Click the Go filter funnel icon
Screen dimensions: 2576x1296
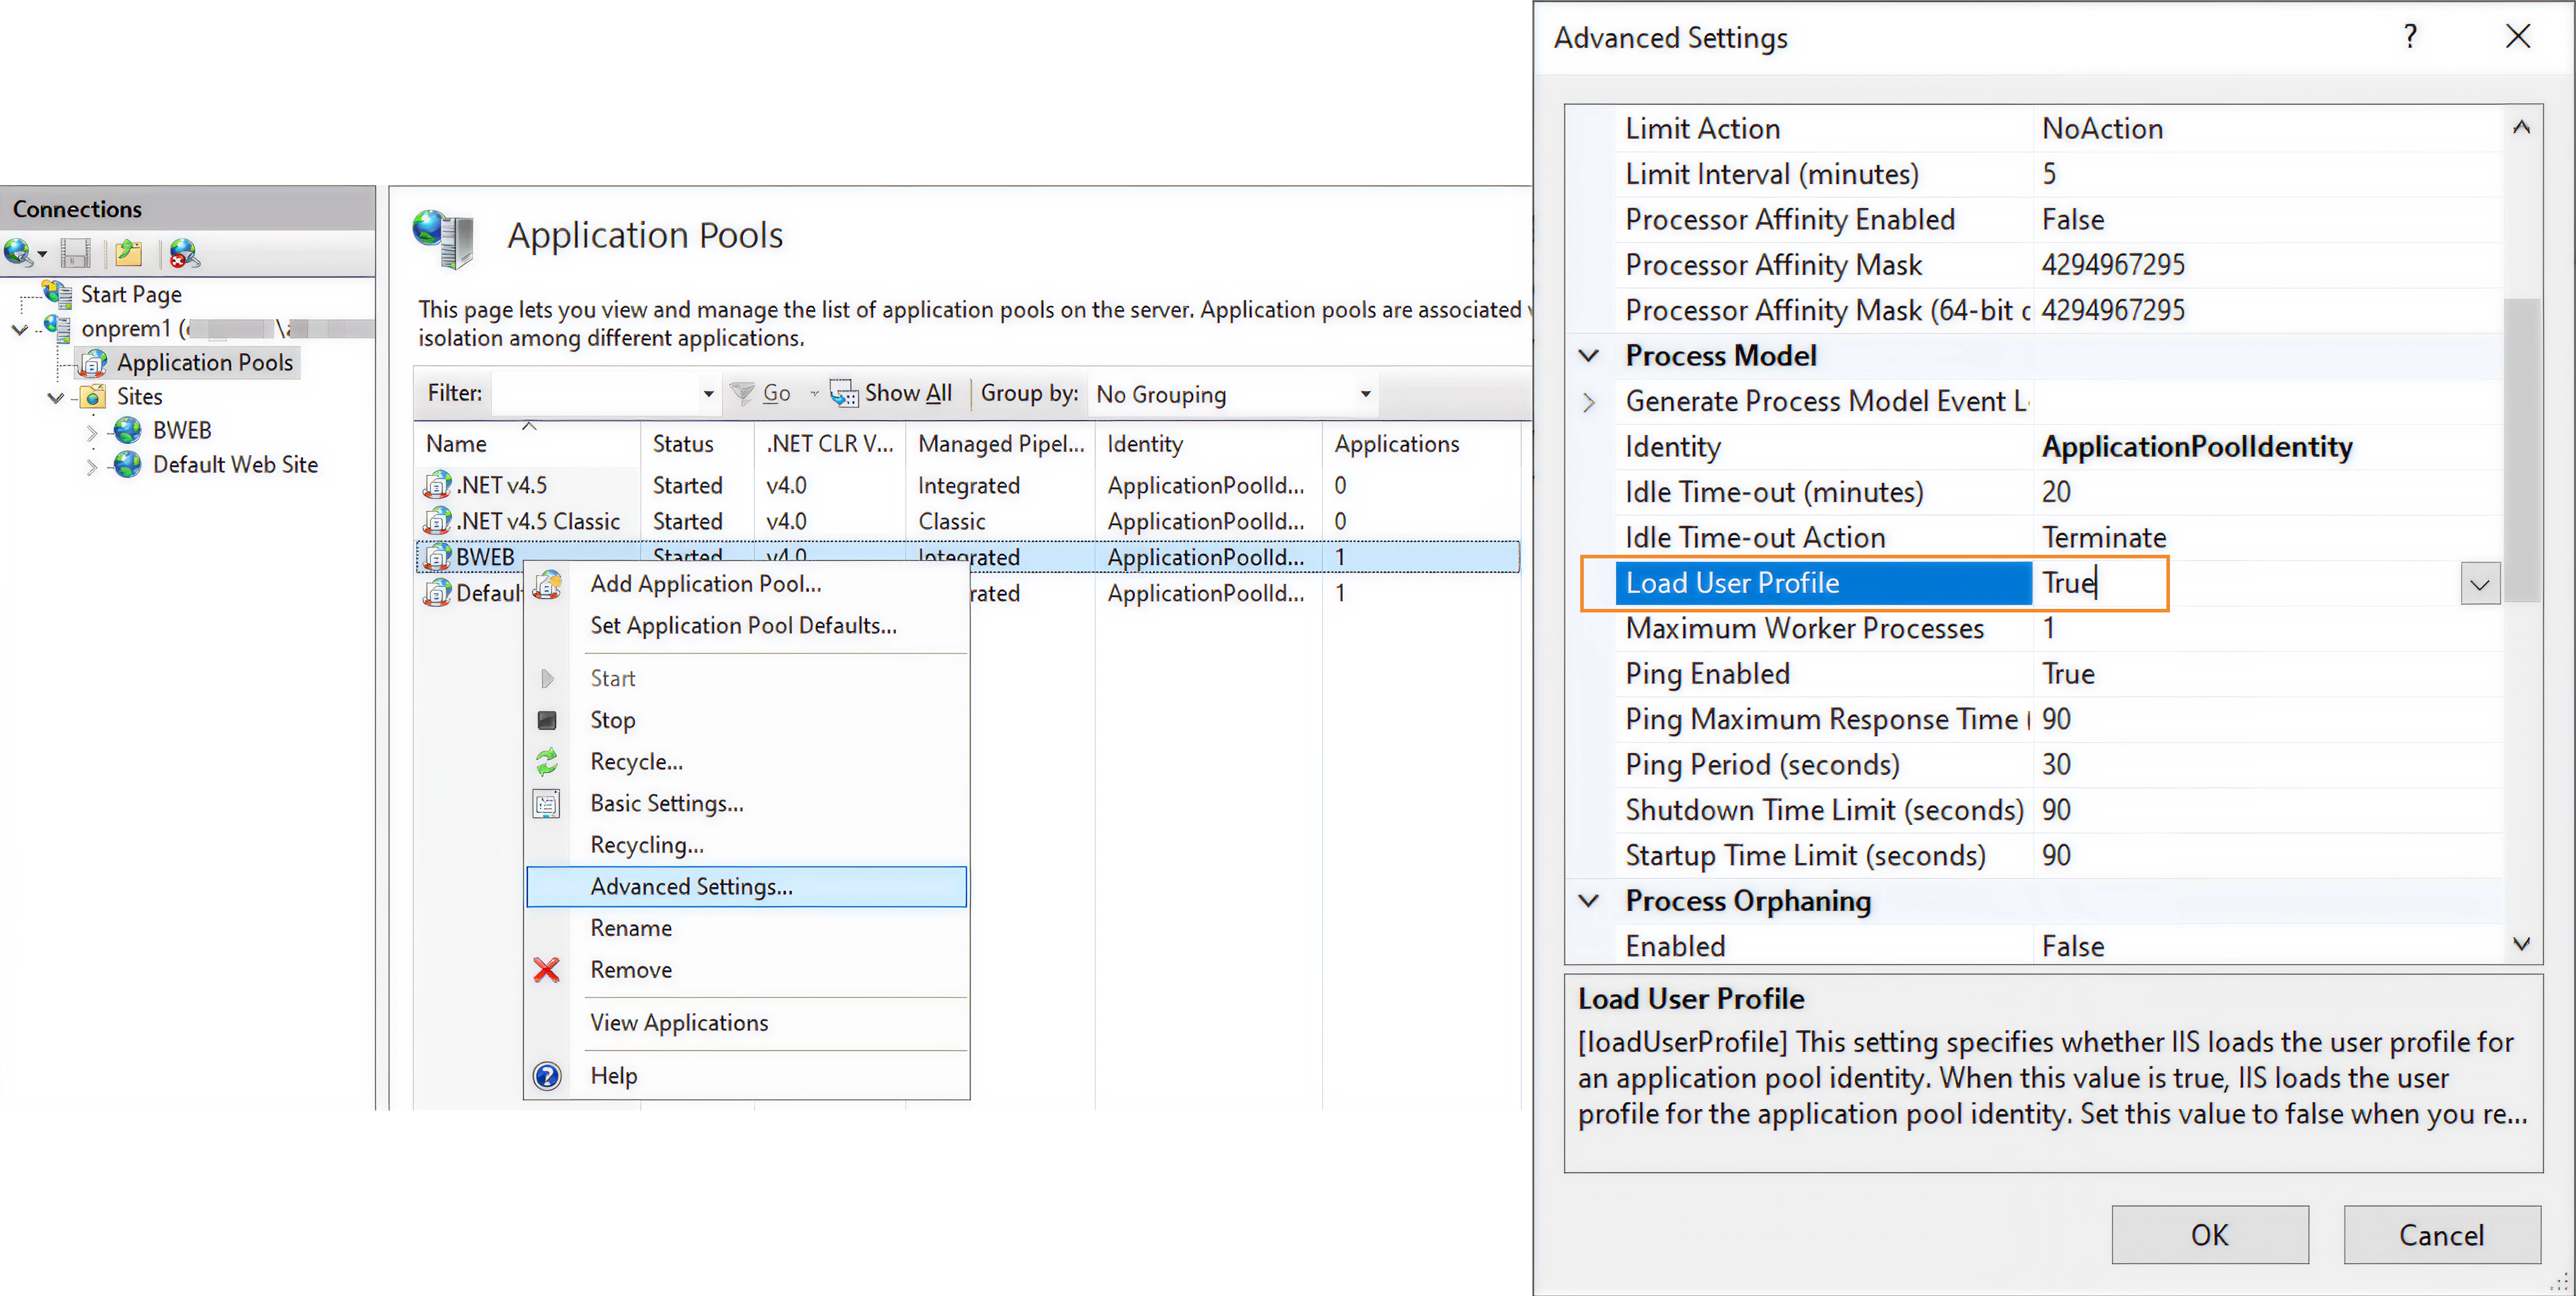coord(742,393)
